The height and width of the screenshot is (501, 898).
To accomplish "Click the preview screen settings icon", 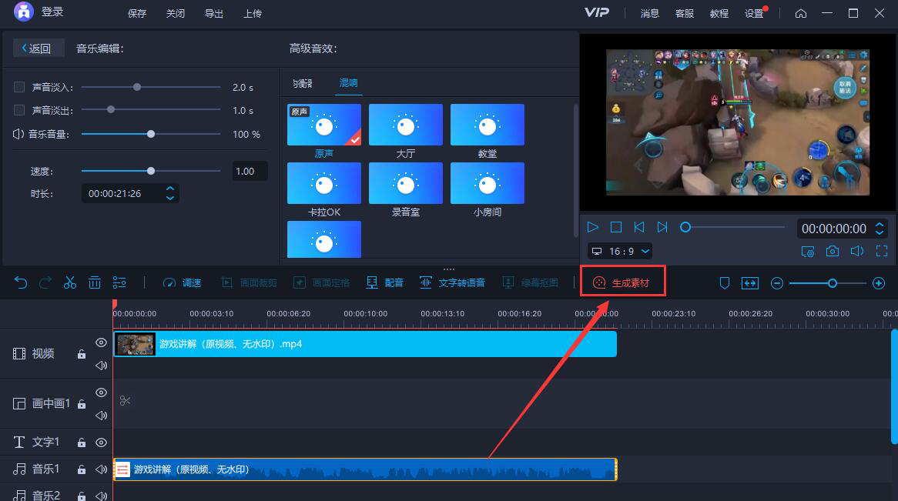I will [808, 252].
